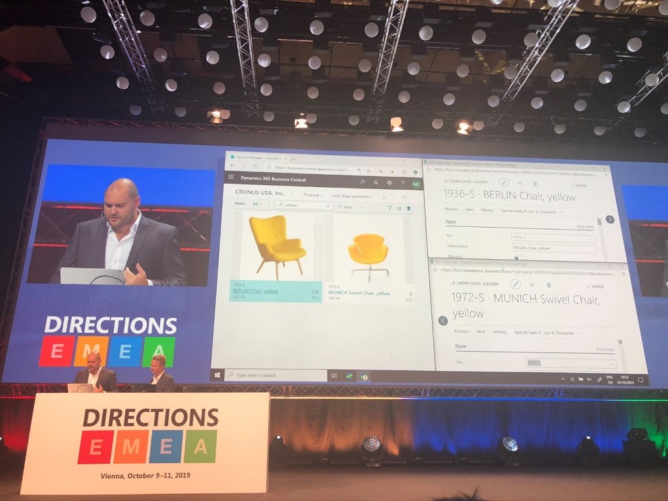Open the Item menu on BERLIN card
This screenshot has width=668, height=501.
pyautogui.click(x=470, y=209)
